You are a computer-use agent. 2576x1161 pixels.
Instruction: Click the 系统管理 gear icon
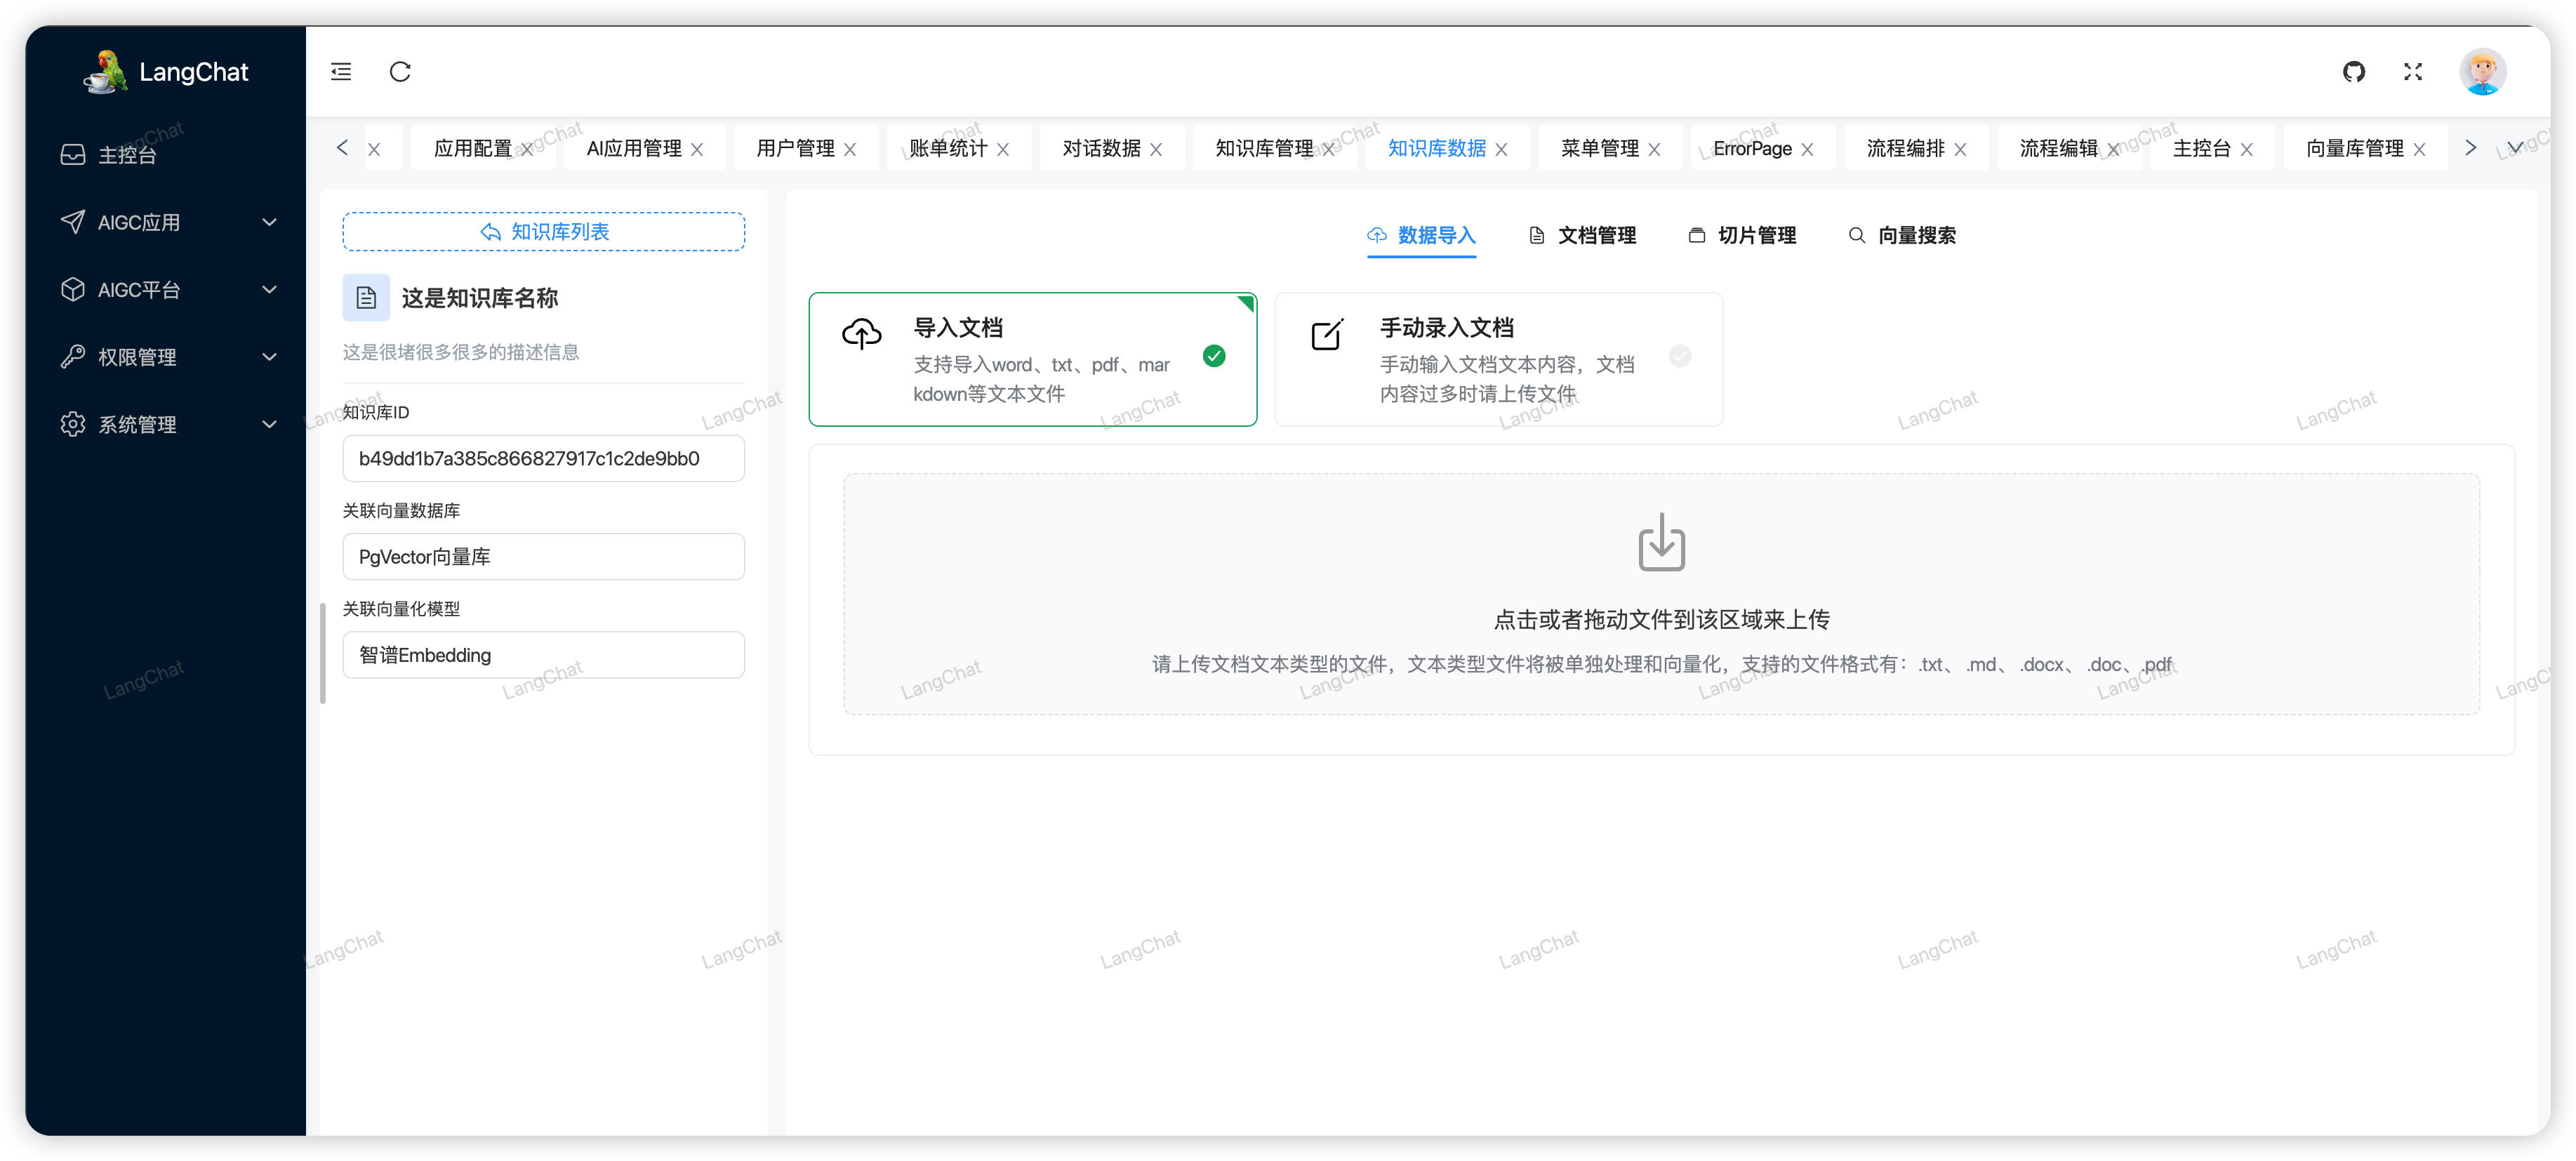coord(73,424)
